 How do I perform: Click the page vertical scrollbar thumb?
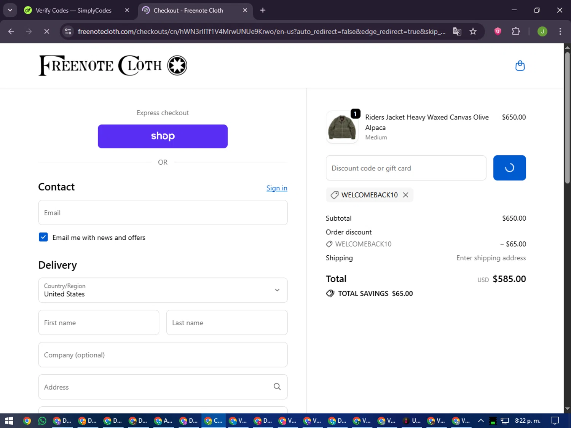tap(567, 118)
